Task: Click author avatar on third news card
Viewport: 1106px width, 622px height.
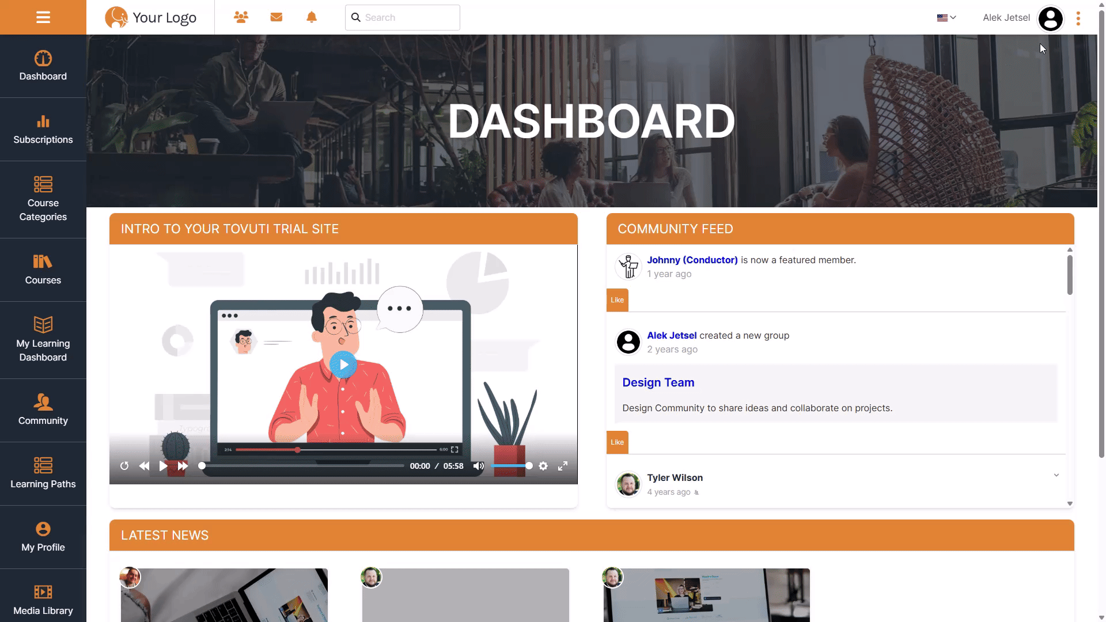Action: [613, 577]
